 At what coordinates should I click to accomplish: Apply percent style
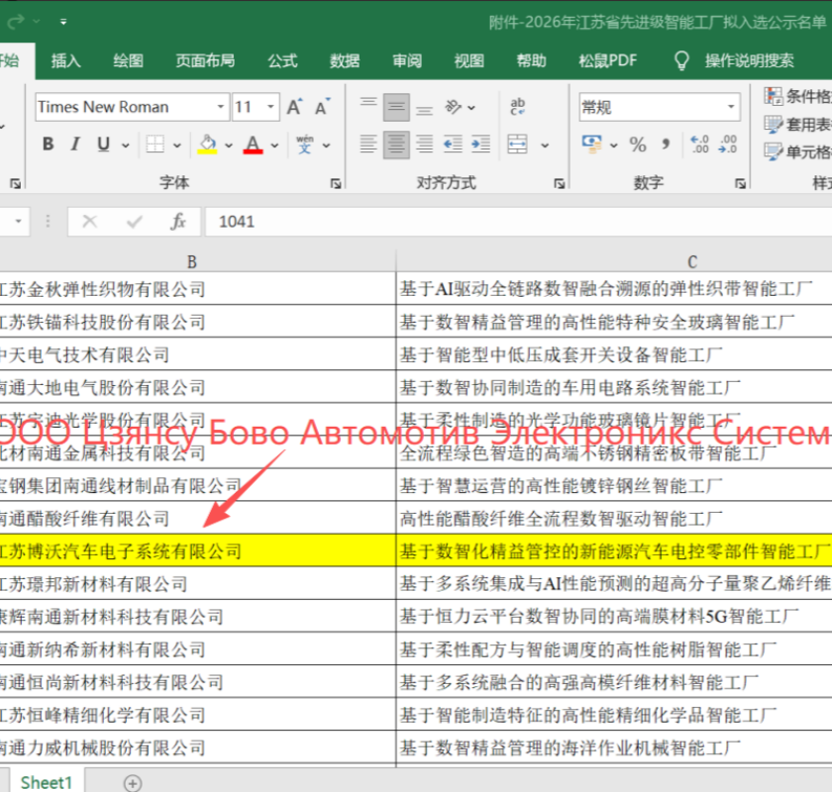(638, 145)
